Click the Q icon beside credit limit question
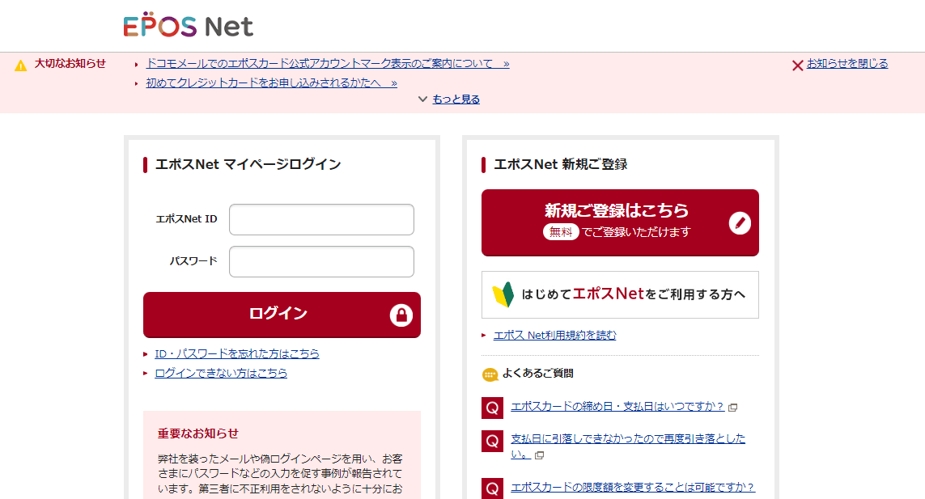 click(x=492, y=488)
